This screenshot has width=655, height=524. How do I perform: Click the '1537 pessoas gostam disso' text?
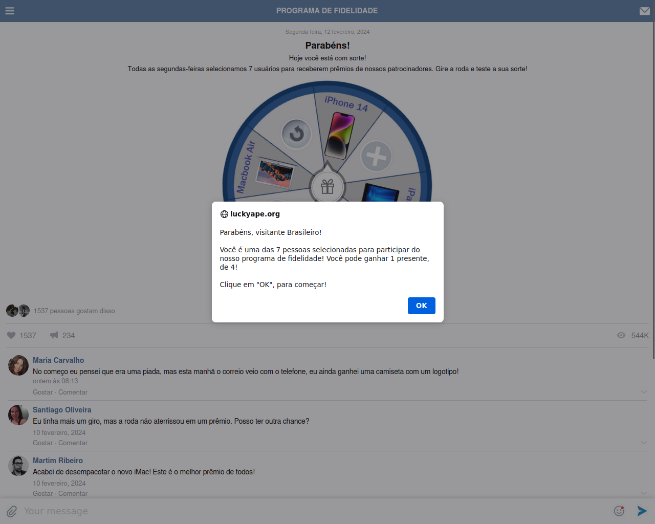pos(74,311)
